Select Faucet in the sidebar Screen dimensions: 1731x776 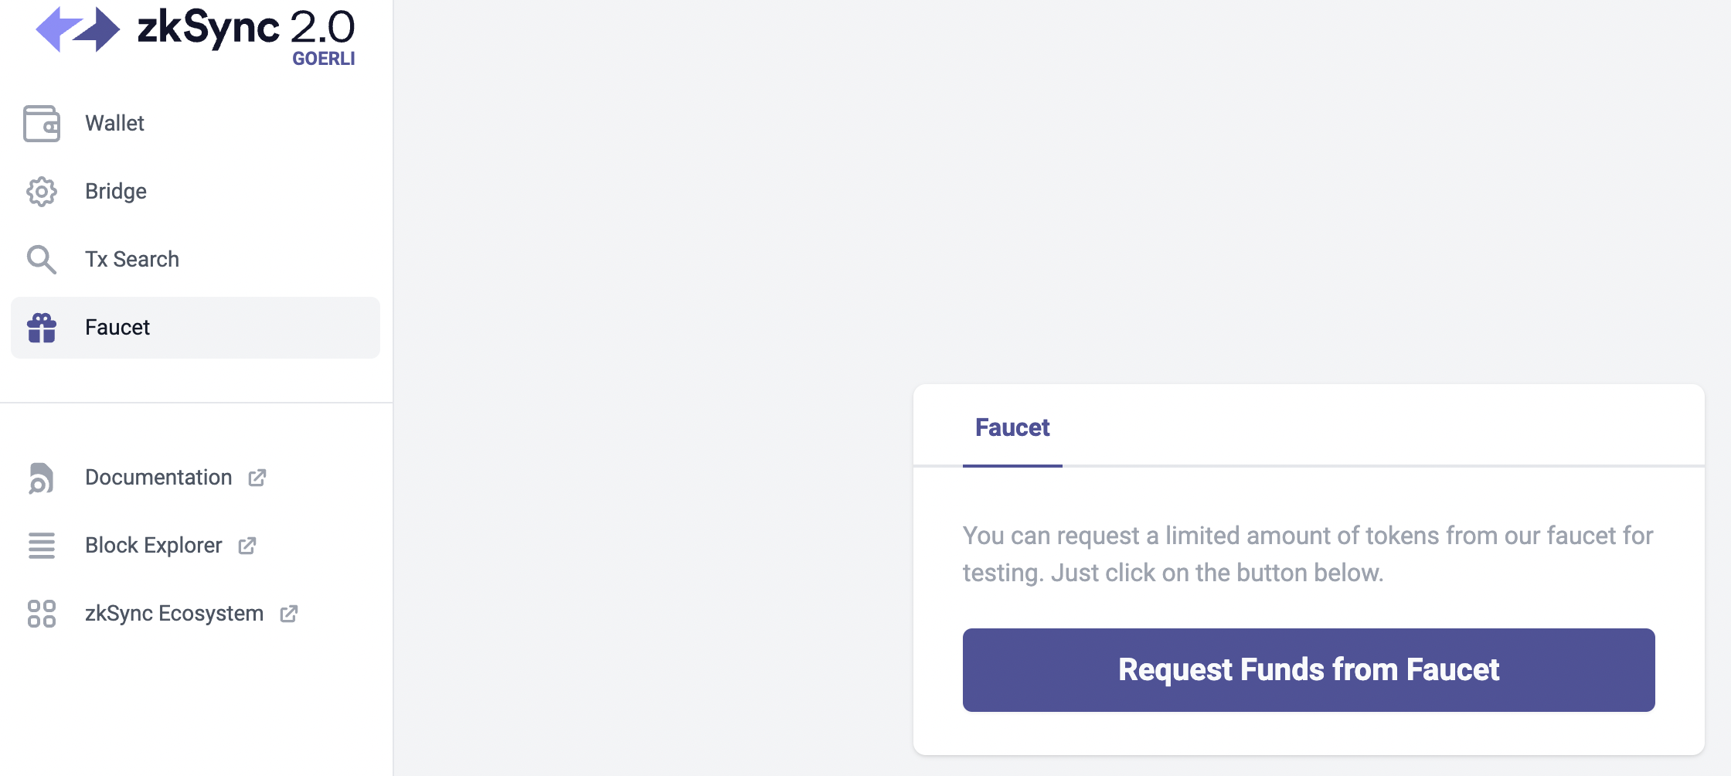(x=117, y=328)
